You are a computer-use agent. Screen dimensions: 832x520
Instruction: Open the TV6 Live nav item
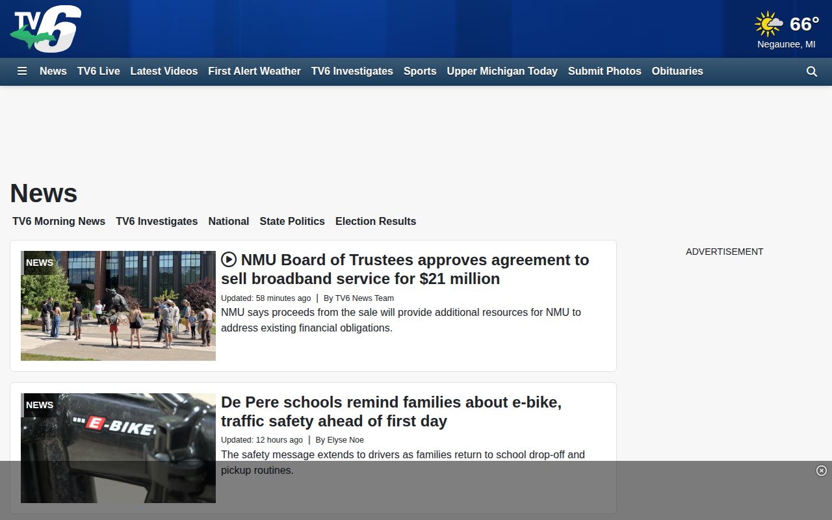[99, 71]
